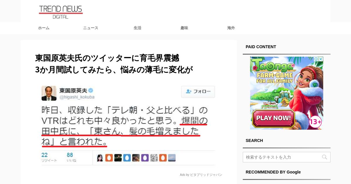Click the 22 リツイート count
The image size is (351, 184).
click(49, 157)
